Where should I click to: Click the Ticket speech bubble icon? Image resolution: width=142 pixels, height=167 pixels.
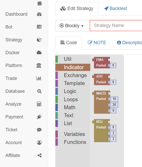coord(39,130)
